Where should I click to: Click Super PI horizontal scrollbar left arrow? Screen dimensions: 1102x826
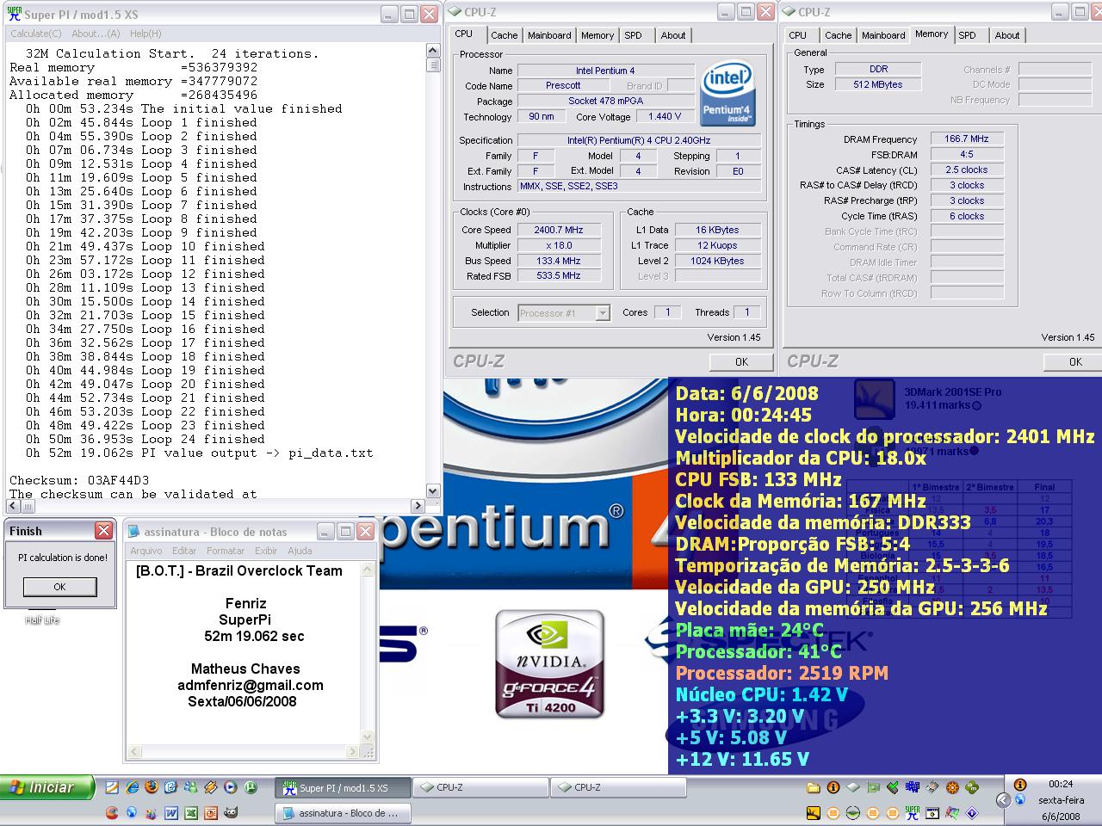10,506
